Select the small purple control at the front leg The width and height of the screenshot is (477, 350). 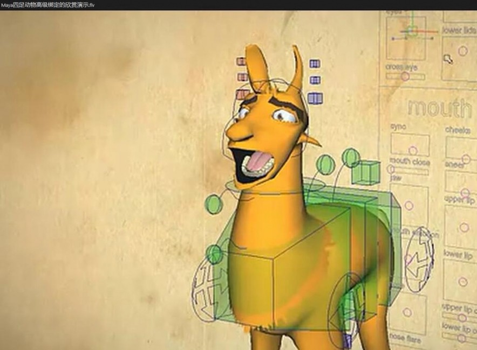(347, 340)
